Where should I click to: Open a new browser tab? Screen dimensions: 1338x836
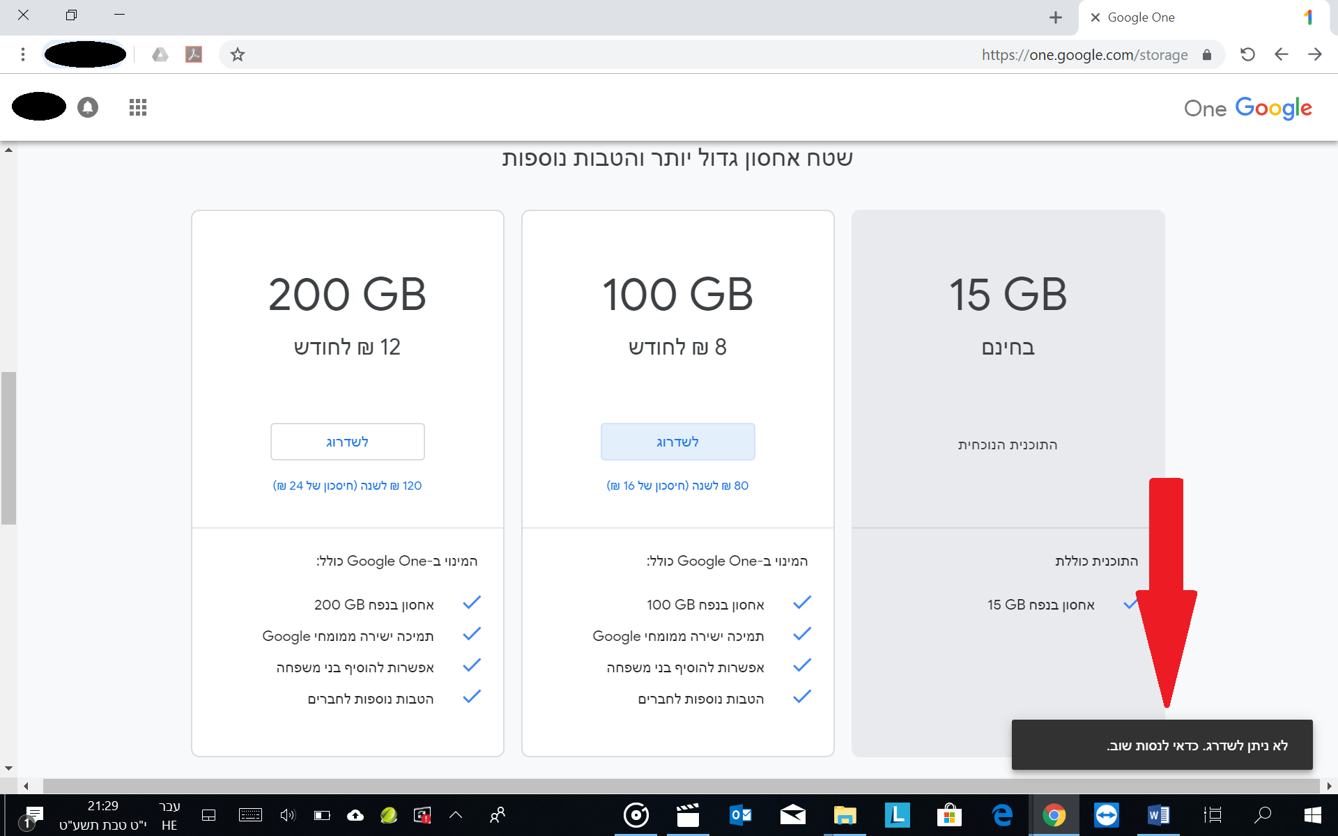coord(1055,17)
